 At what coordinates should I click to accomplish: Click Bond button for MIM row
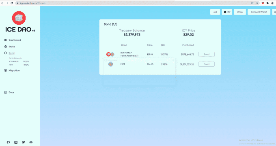point(207,64)
